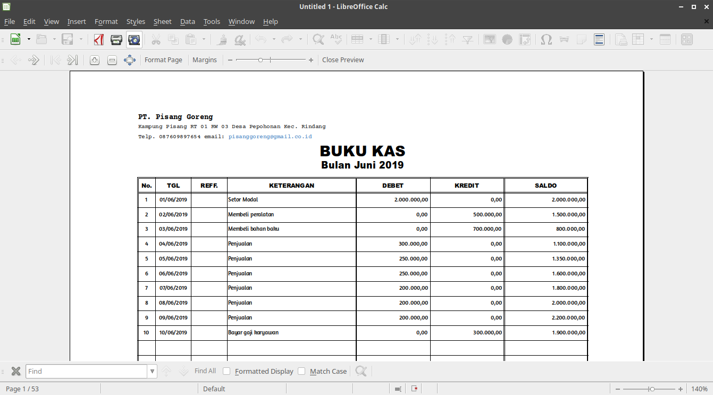Click the Undo arrow icon
Image resolution: width=713 pixels, height=395 pixels.
coord(261,39)
